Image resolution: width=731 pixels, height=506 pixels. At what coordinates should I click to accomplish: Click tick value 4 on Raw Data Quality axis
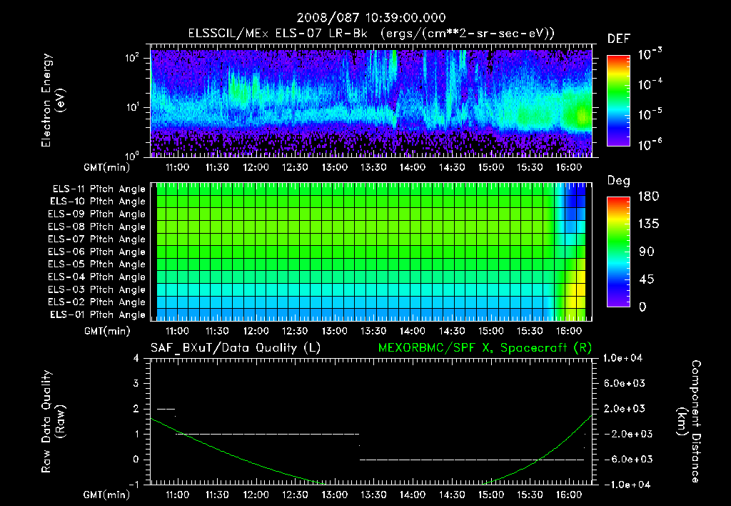(x=136, y=359)
